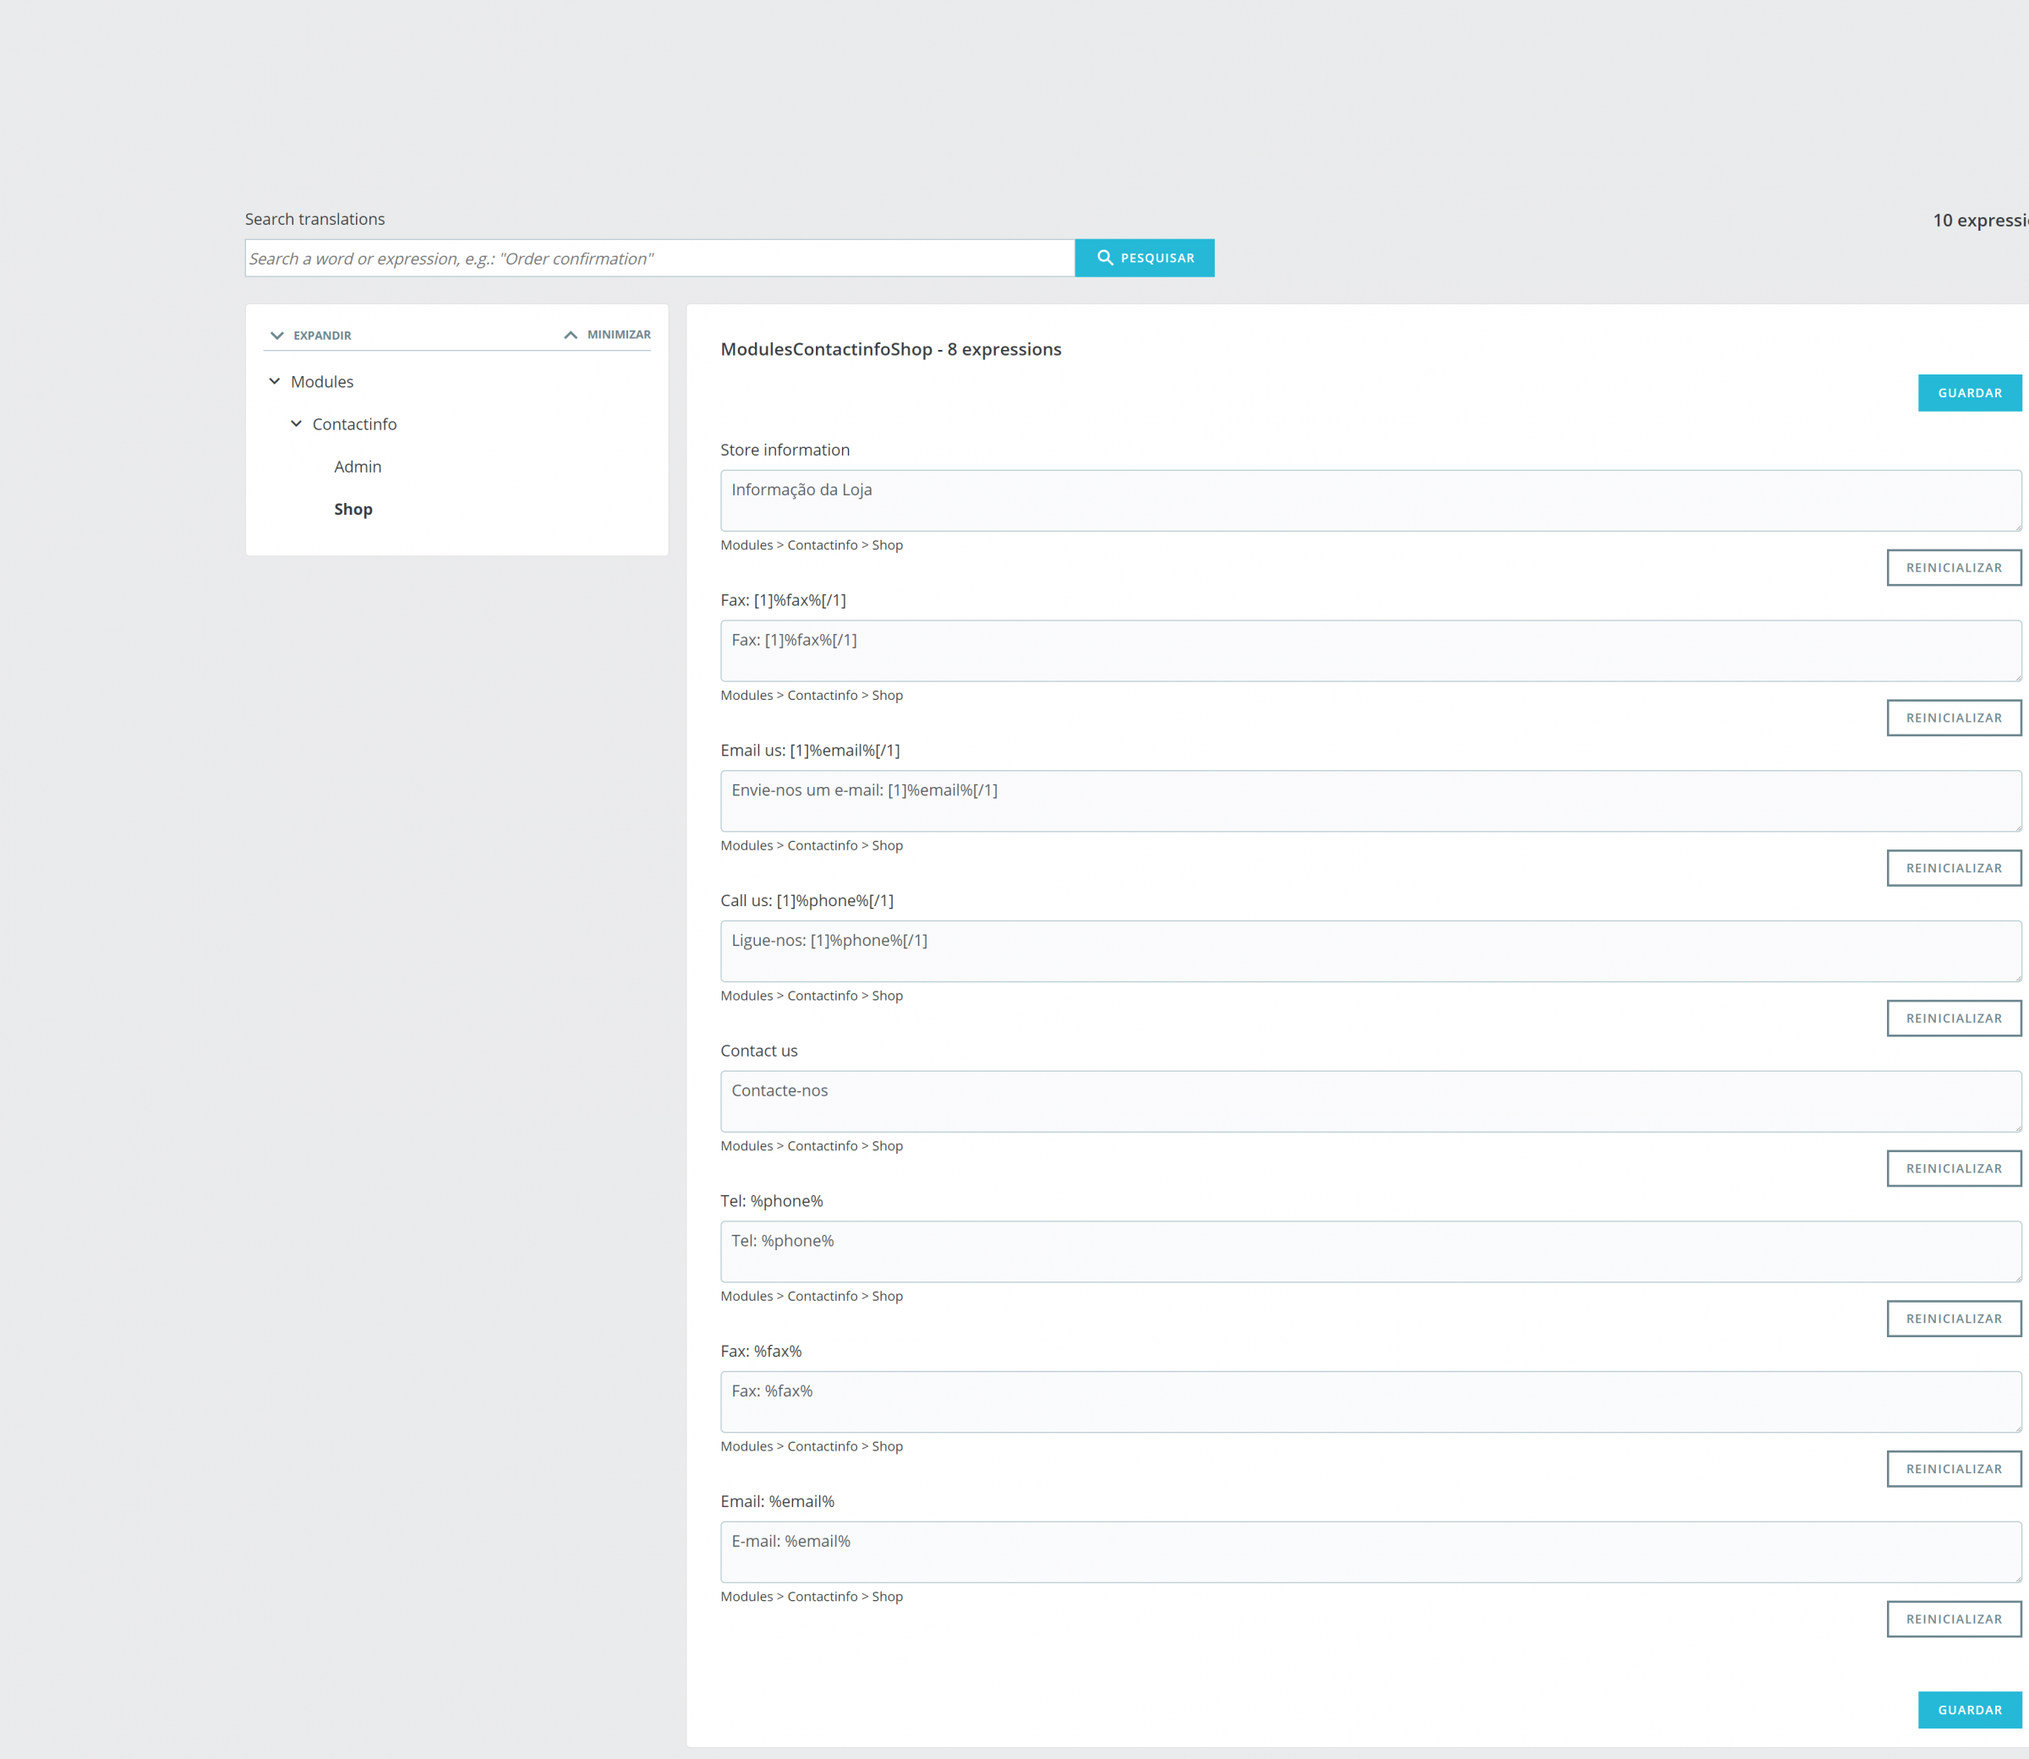Reset the Email us translation
The height and width of the screenshot is (1759, 2029).
[1952, 868]
